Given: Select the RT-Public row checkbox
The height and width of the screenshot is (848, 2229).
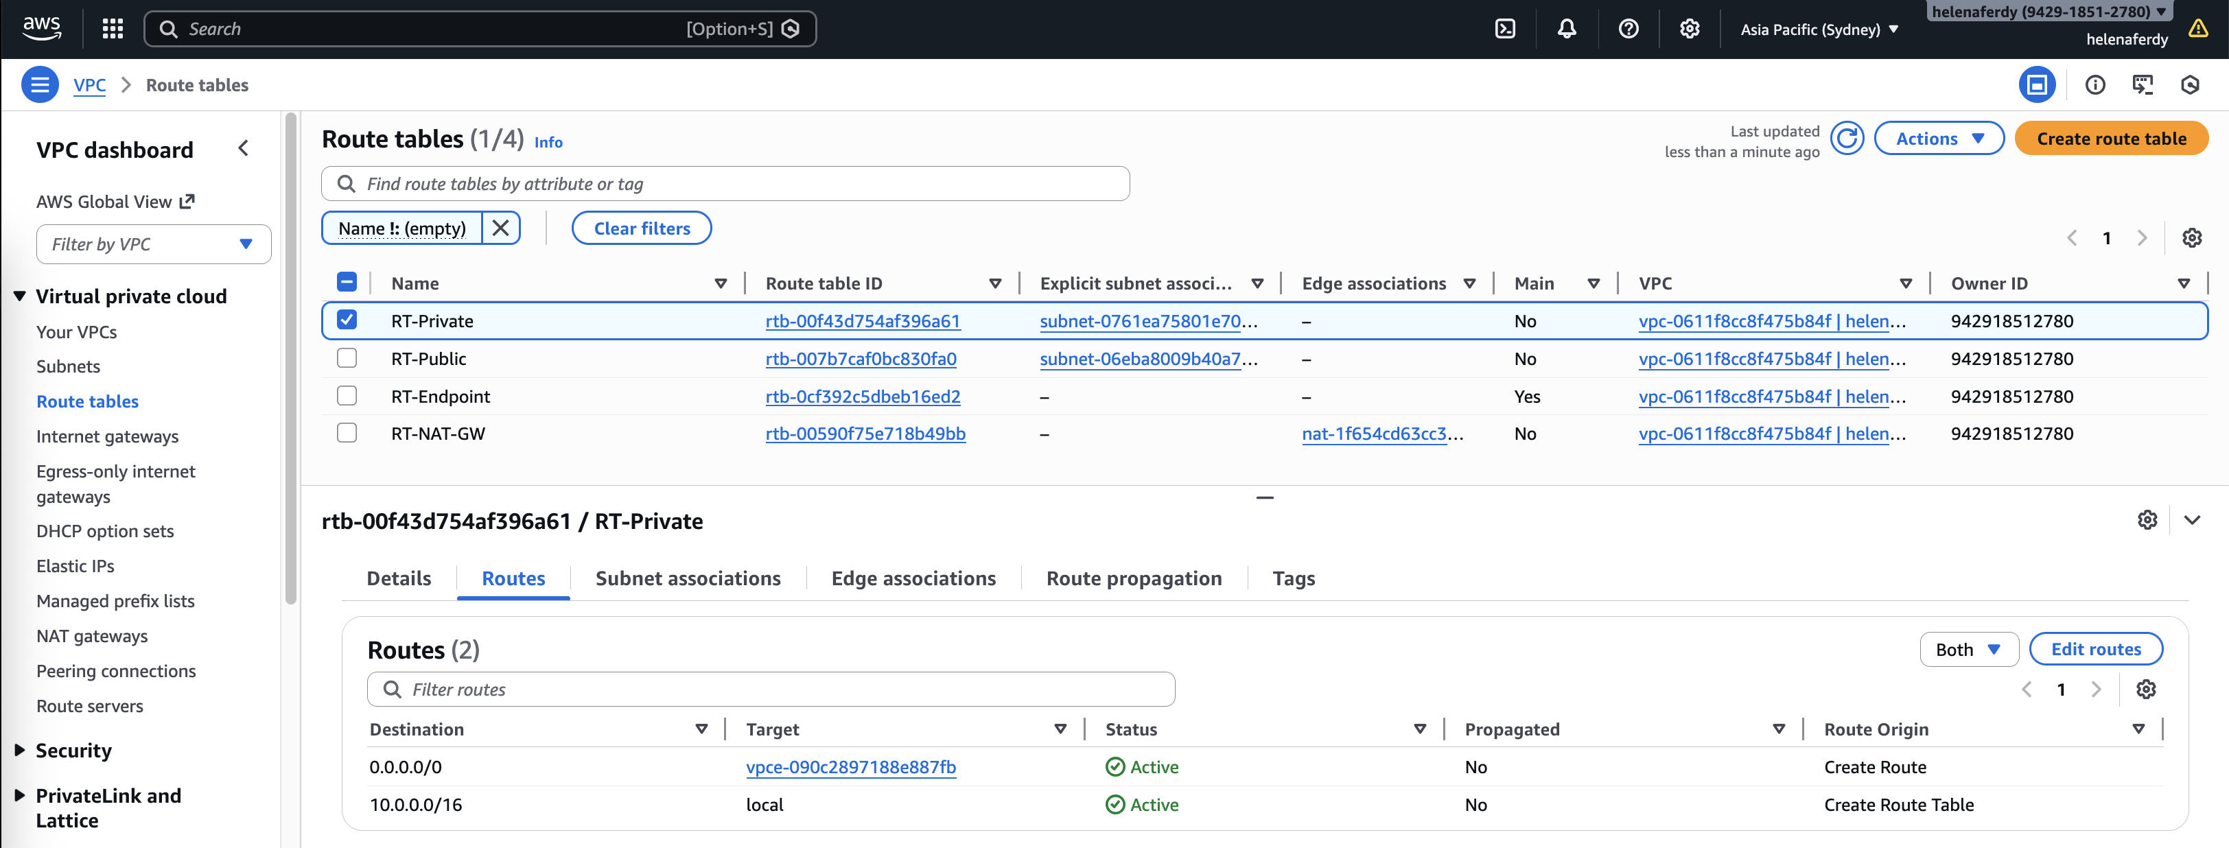Looking at the screenshot, I should point(347,358).
